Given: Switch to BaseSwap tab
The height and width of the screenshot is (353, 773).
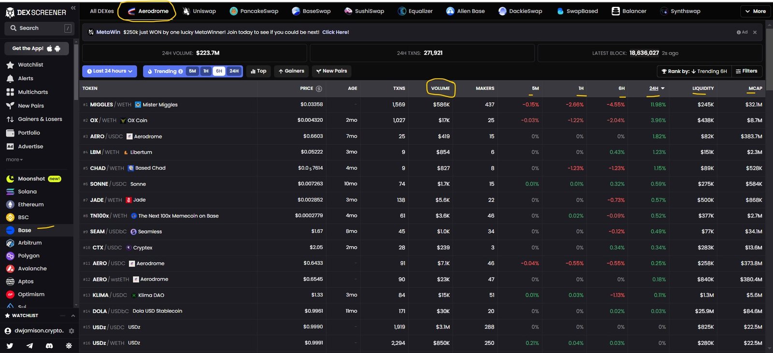Looking at the screenshot, I should [311, 11].
